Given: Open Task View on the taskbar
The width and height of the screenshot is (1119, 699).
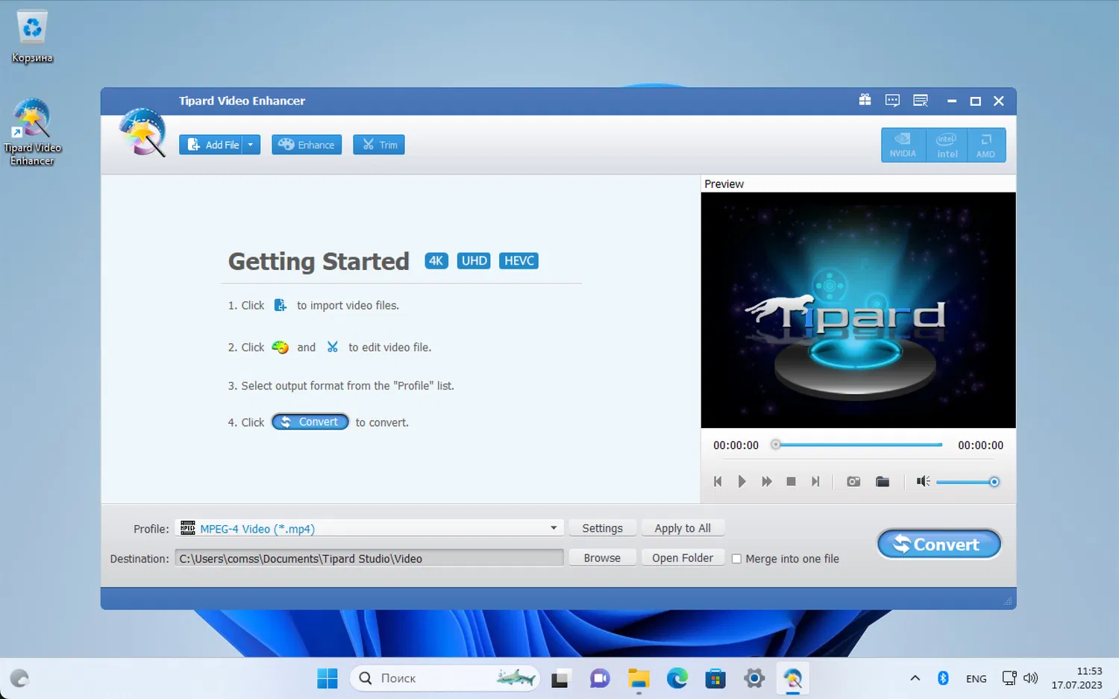Looking at the screenshot, I should pos(560,678).
